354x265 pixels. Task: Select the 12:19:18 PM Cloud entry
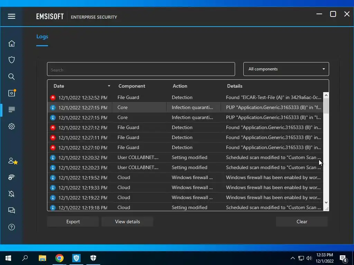pos(185,207)
